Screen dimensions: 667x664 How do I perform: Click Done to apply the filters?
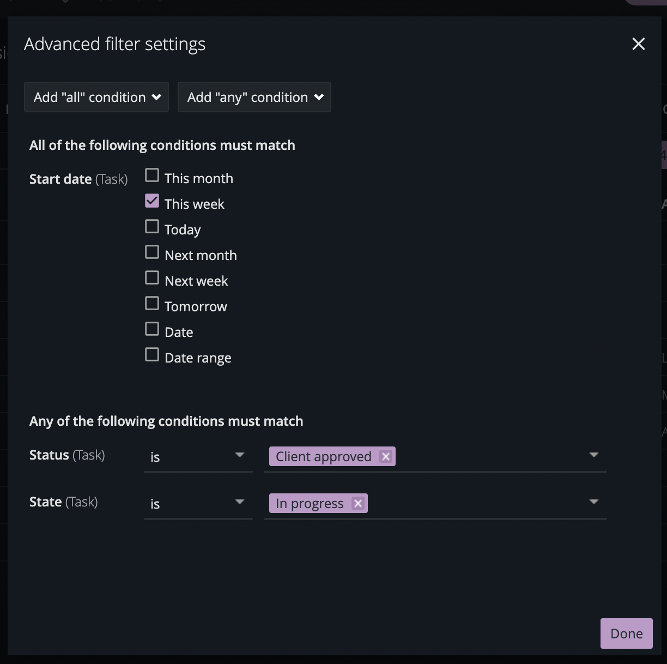pos(626,633)
